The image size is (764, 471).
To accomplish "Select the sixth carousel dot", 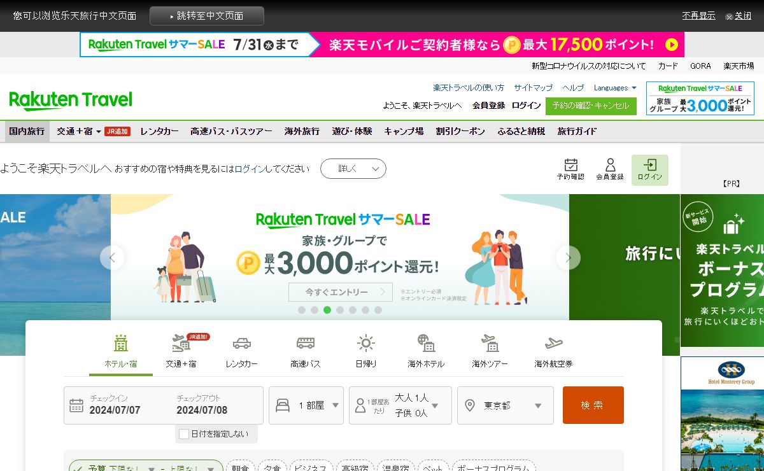I will pos(365,310).
